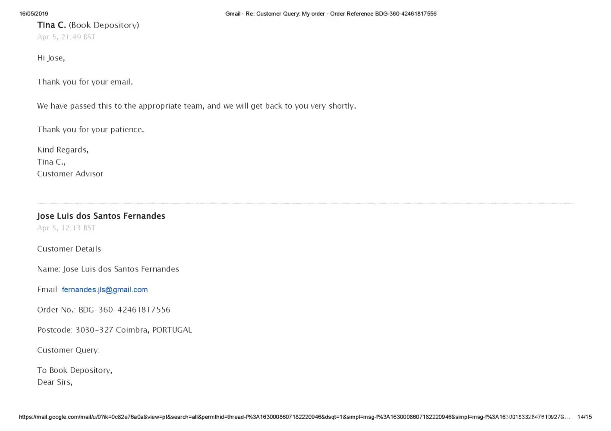Click the Postcode 3030-327 Coimbra line
Screen dimensions: 611x431
click(x=114, y=330)
